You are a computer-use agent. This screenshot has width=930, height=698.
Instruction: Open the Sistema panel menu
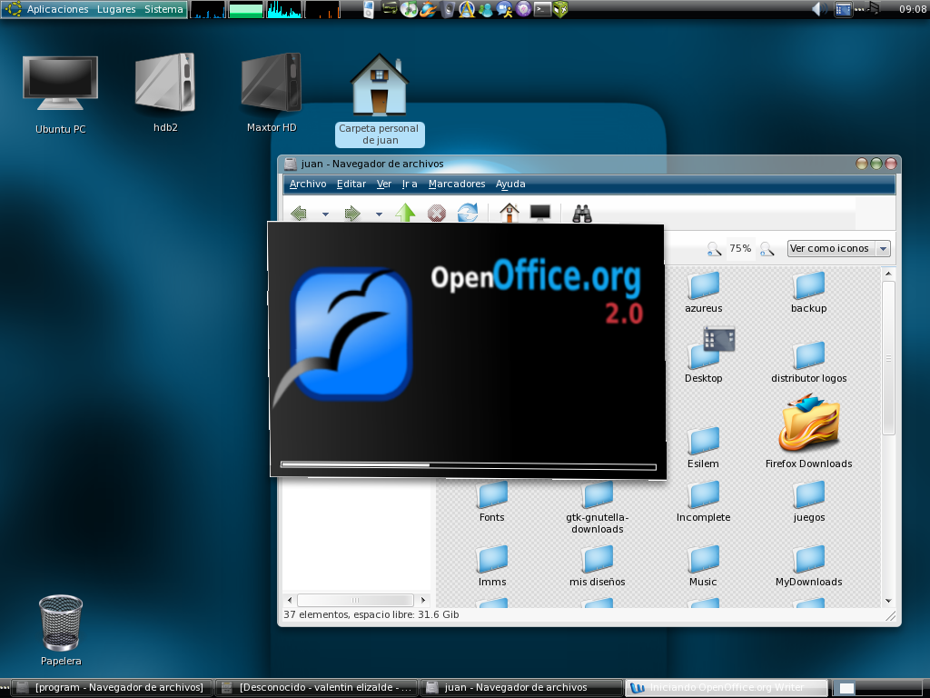click(x=163, y=9)
